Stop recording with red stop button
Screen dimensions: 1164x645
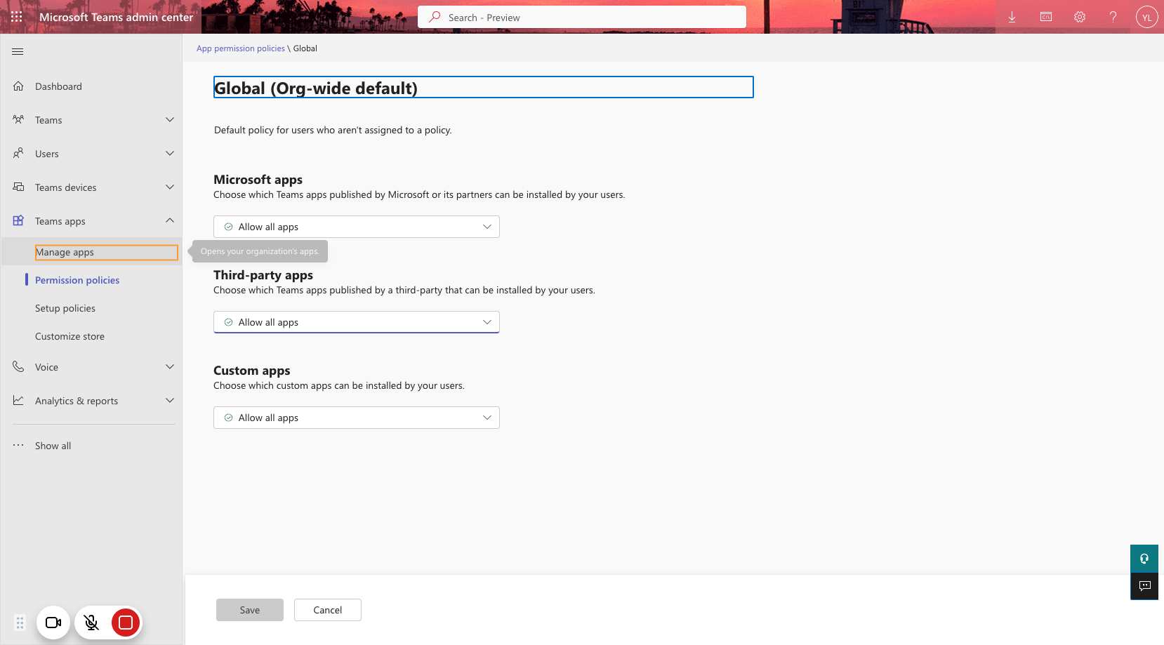[126, 623]
